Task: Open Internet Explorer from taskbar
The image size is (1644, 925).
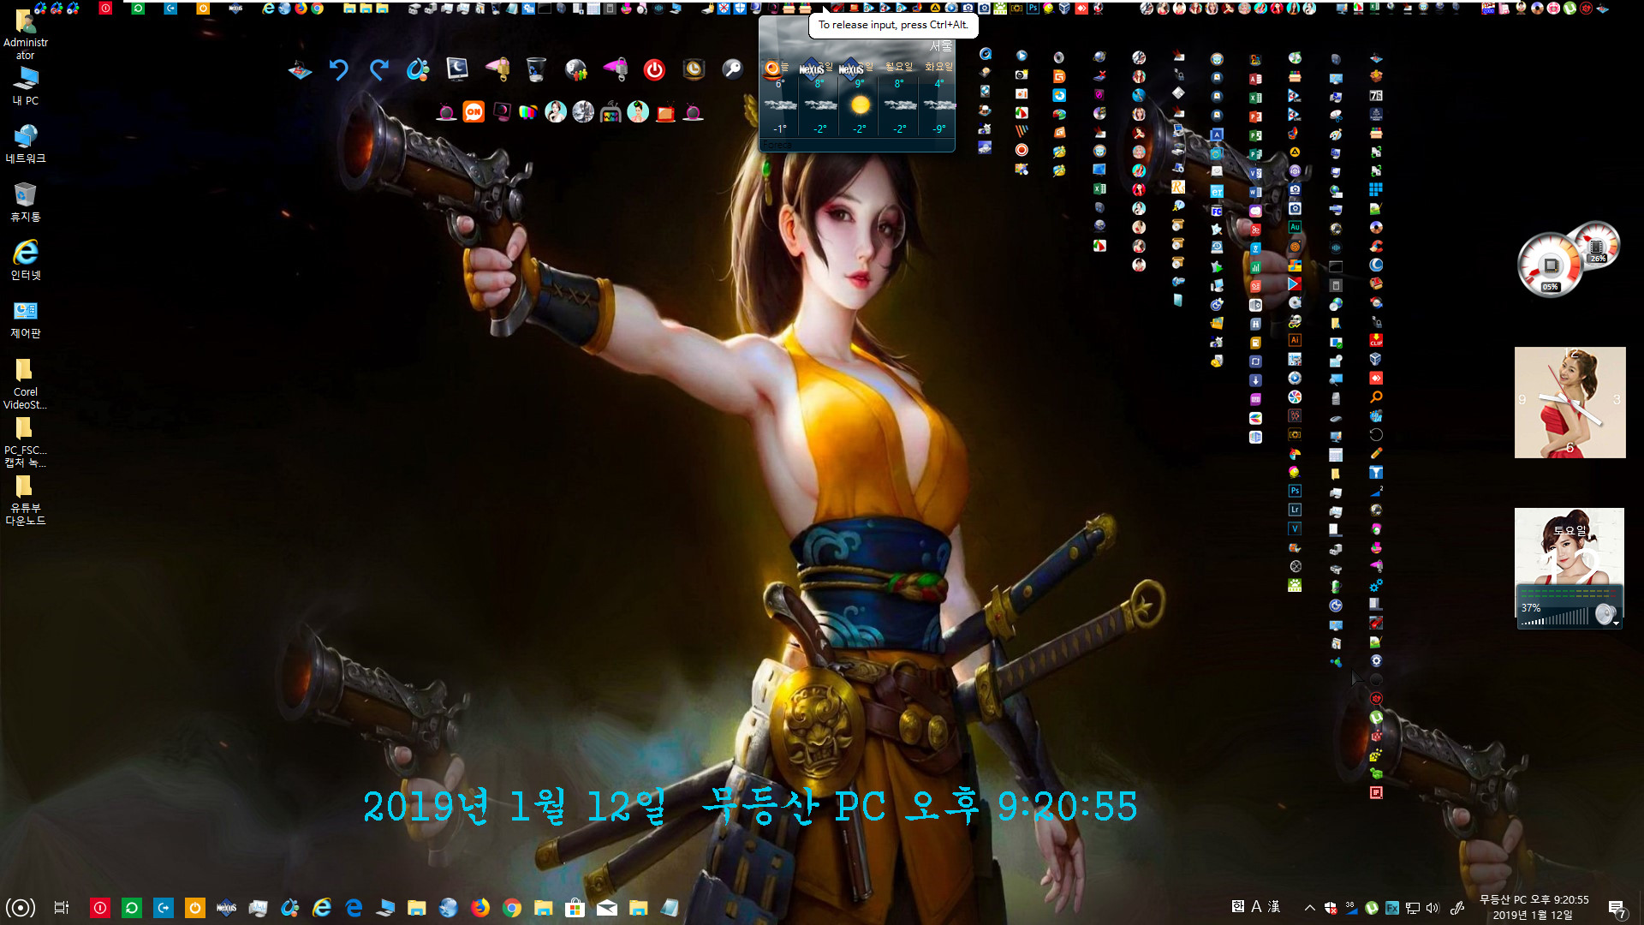Action: (x=322, y=908)
